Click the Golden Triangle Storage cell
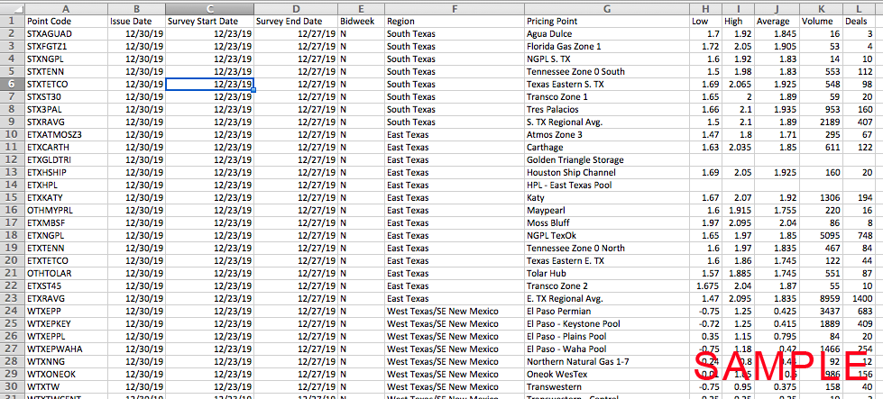 [x=607, y=159]
